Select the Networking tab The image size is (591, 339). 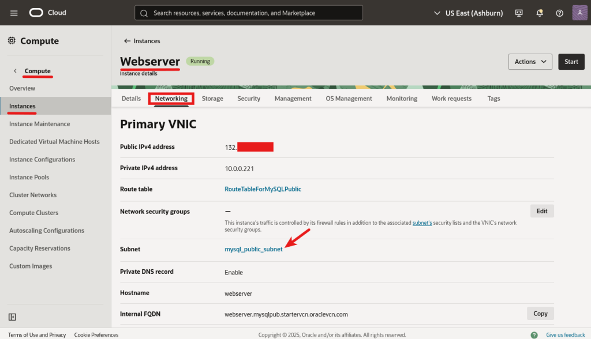(x=171, y=99)
